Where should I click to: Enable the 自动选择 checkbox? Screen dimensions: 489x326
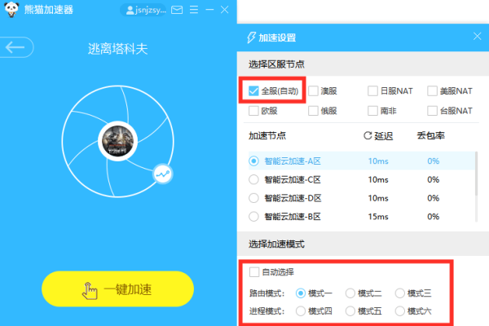point(254,272)
